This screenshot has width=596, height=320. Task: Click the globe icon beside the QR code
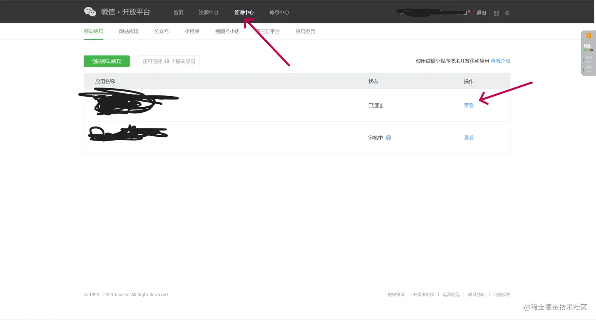507,13
